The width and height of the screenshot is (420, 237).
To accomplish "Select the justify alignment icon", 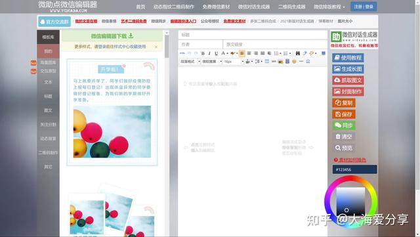I will coord(262,53).
